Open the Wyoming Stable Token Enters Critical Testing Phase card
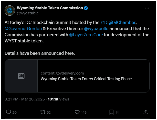 coord(77,76)
